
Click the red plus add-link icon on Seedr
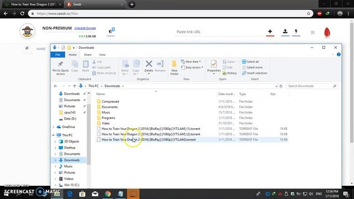(x=270, y=32)
